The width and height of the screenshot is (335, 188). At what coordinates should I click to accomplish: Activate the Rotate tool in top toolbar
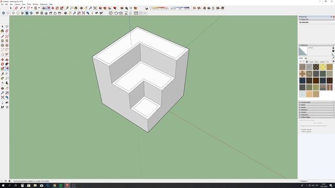(57, 8)
